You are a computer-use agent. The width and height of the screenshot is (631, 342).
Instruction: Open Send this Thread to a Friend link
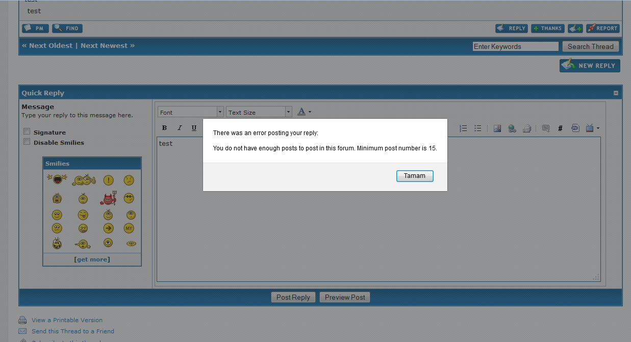(73, 331)
